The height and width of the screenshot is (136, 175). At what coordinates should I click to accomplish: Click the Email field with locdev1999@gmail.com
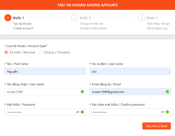click(127, 92)
